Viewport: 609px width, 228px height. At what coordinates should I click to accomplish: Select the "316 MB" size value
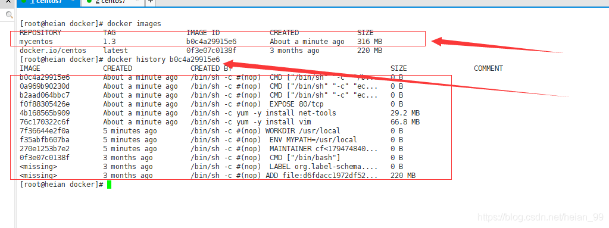pos(370,42)
